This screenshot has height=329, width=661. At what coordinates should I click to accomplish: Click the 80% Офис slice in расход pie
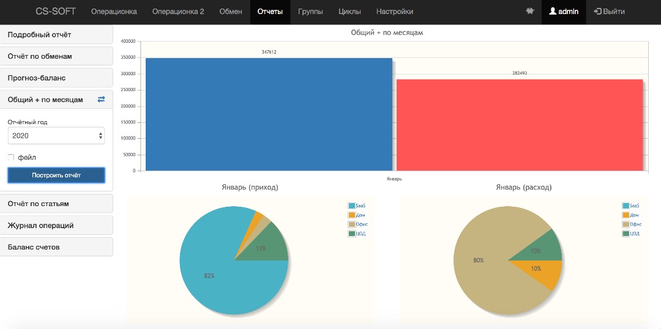[478, 261]
